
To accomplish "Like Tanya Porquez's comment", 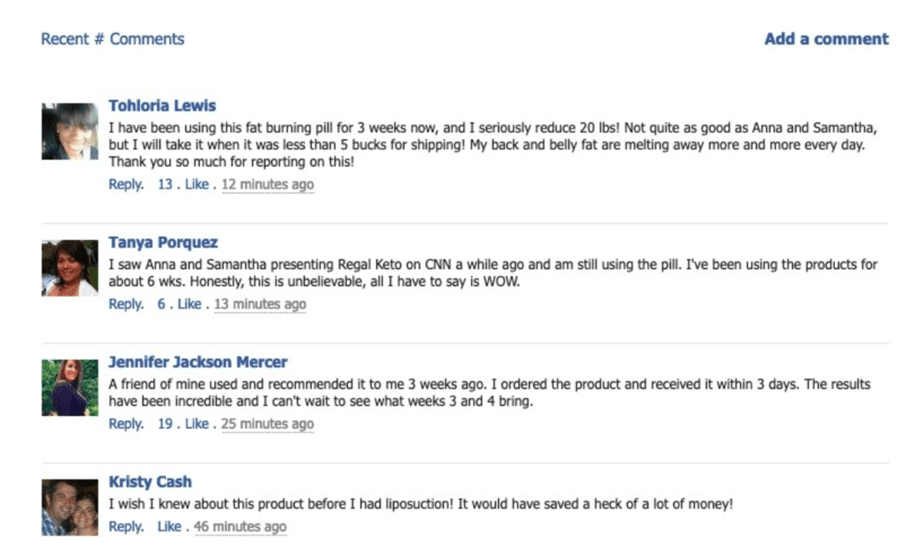I will [x=189, y=304].
